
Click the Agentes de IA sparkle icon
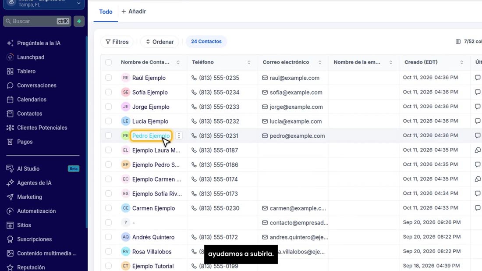point(10,183)
